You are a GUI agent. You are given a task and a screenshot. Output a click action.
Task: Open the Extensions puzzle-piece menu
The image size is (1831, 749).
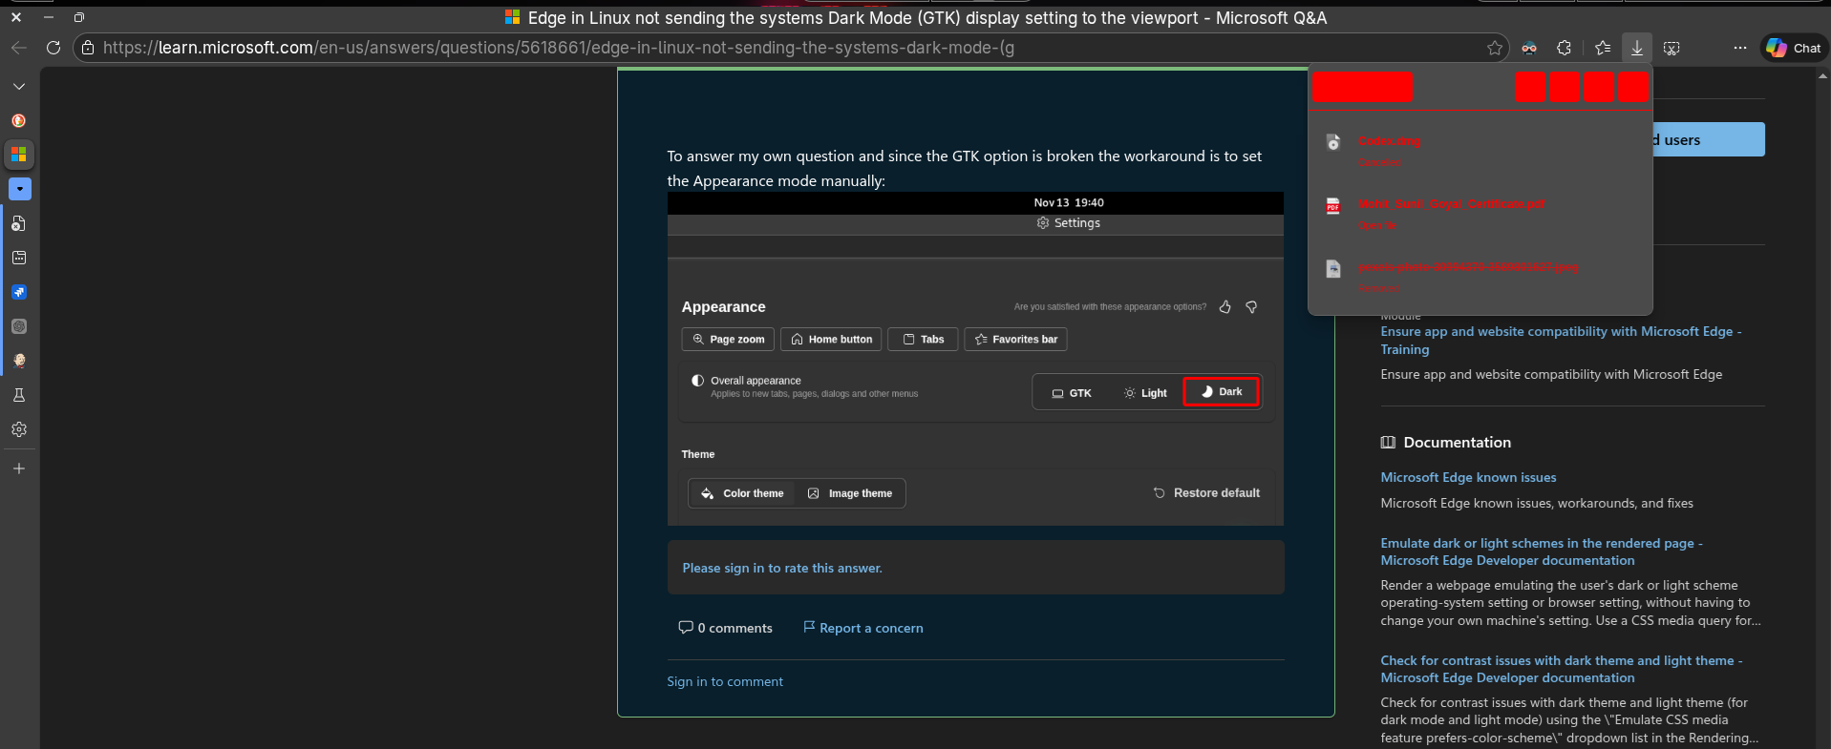[x=1564, y=48]
